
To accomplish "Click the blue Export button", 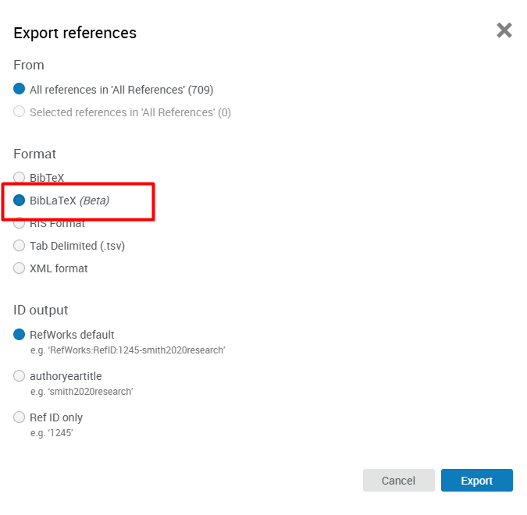I will (477, 481).
